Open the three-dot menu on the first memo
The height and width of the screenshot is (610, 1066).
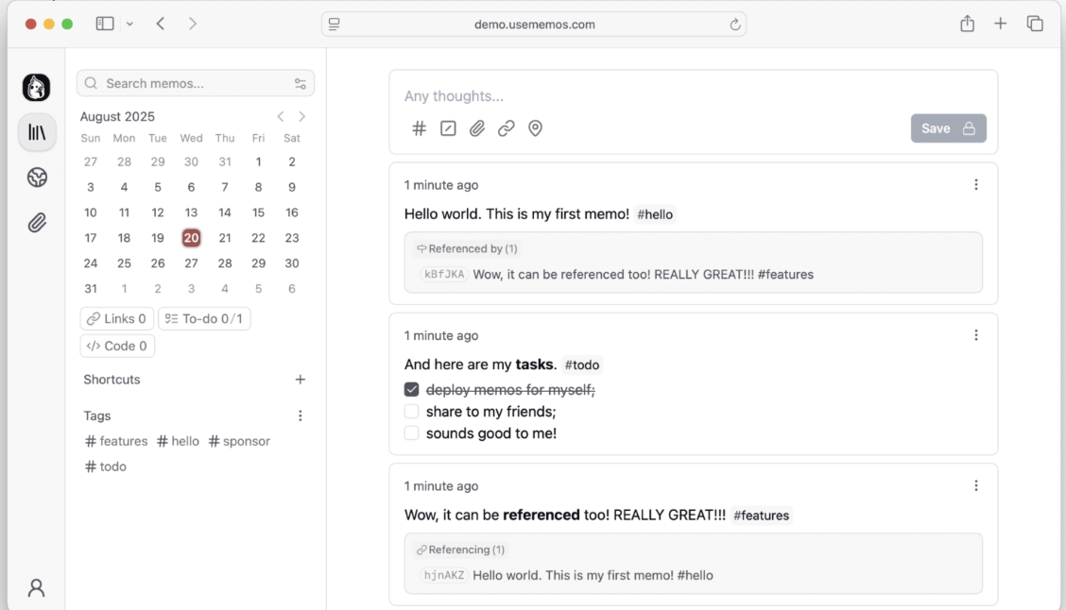click(x=976, y=185)
